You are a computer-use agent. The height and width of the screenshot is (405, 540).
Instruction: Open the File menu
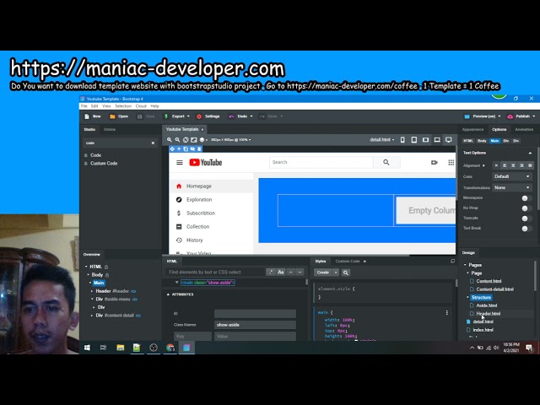[84, 106]
